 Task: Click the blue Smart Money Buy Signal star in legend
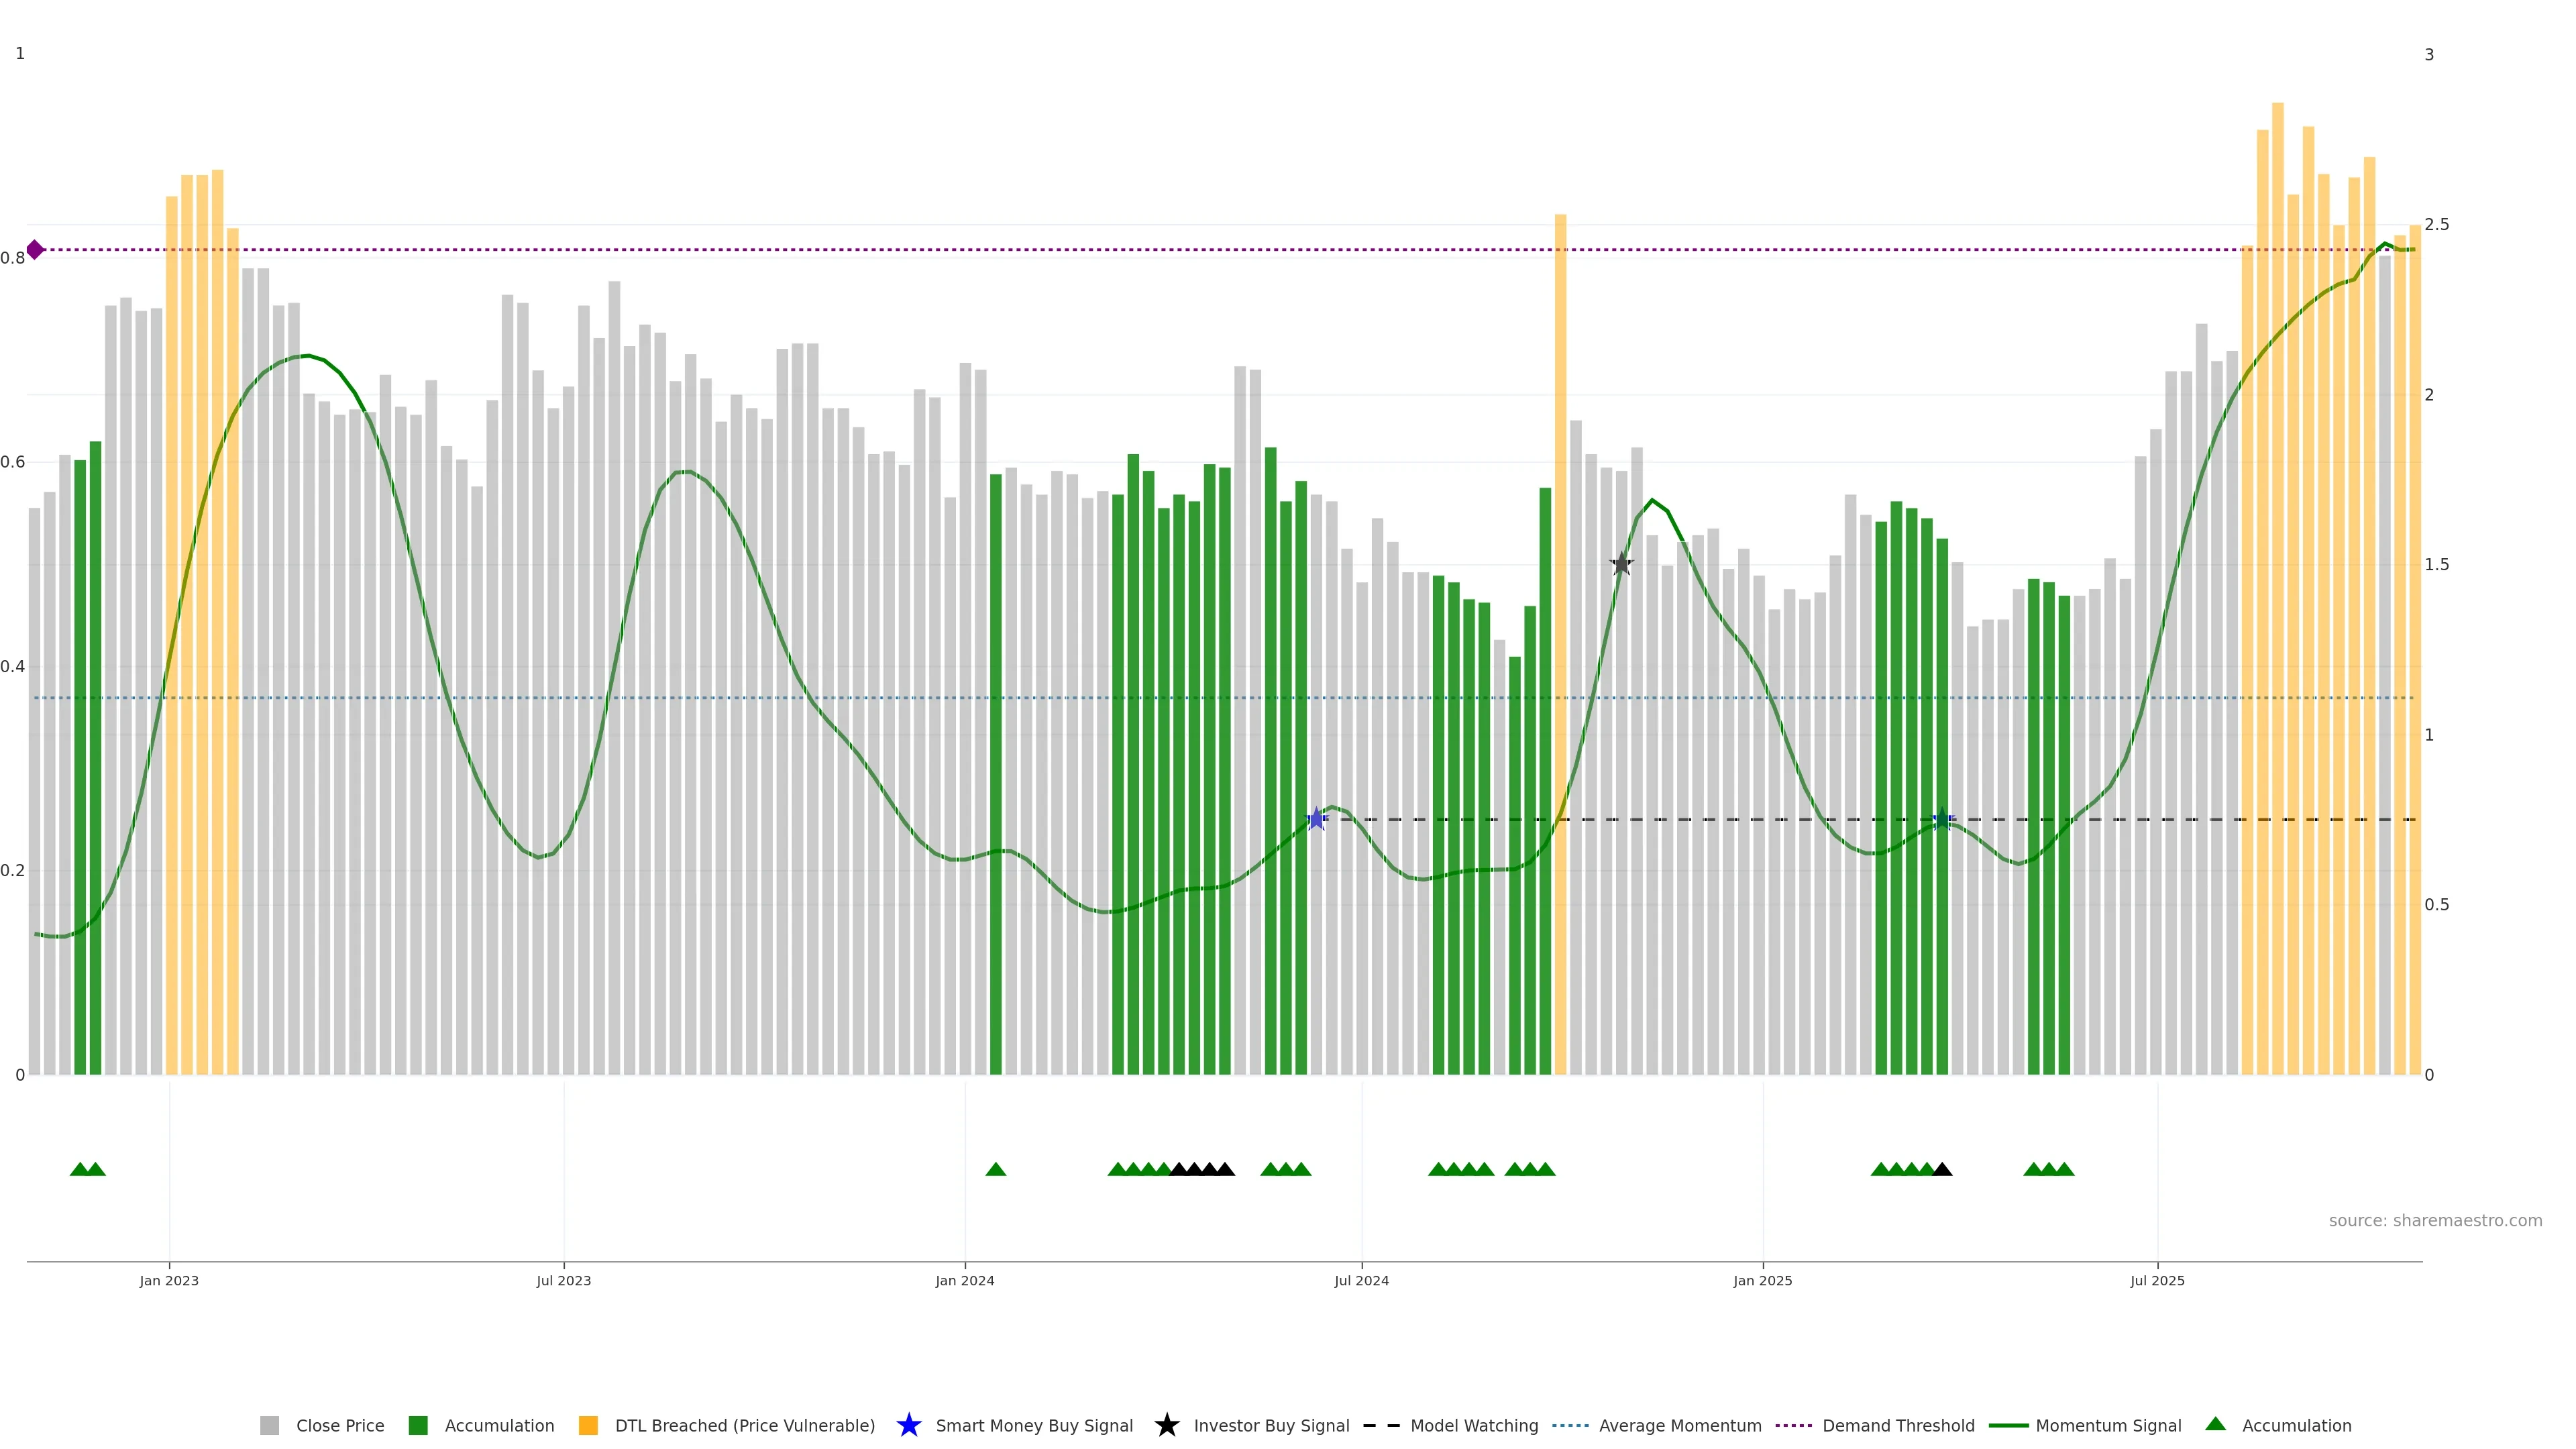coord(908,1425)
